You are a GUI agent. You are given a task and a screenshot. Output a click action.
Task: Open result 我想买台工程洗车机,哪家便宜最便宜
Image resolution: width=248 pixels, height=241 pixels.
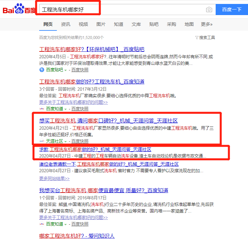104,191
